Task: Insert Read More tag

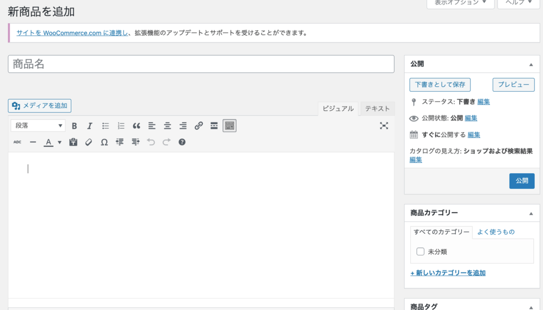Action: (214, 126)
